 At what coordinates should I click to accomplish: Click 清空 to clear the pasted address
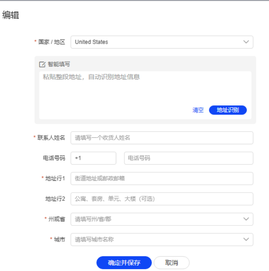pyautogui.click(x=198, y=110)
